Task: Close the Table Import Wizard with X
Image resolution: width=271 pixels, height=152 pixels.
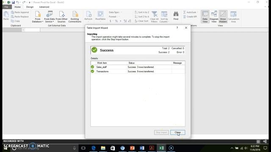Action: 186,28
